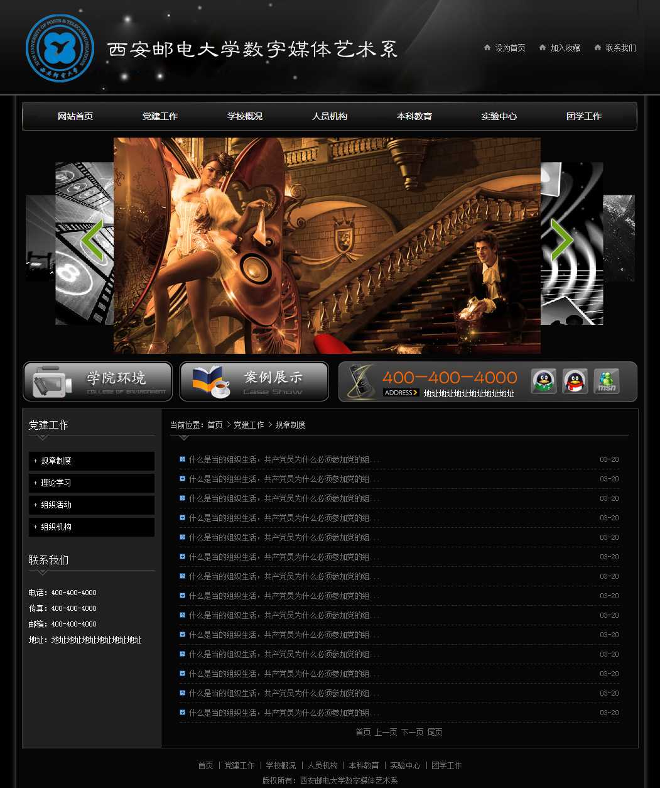Click the green left carousel arrow
660x788 pixels.
92,240
